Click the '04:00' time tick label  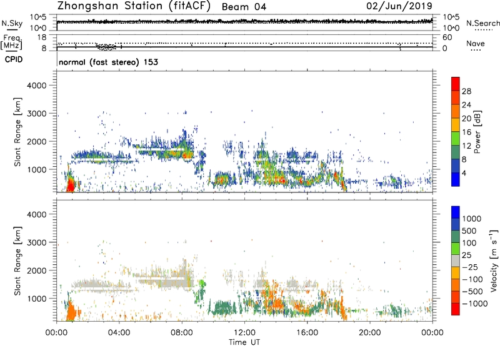tap(119, 333)
